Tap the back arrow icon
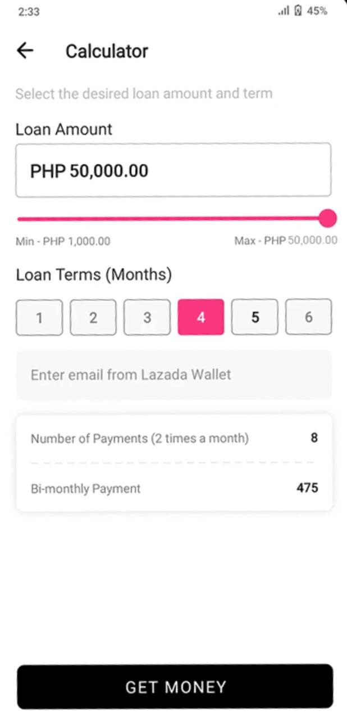The height and width of the screenshot is (720, 347). 25,51
